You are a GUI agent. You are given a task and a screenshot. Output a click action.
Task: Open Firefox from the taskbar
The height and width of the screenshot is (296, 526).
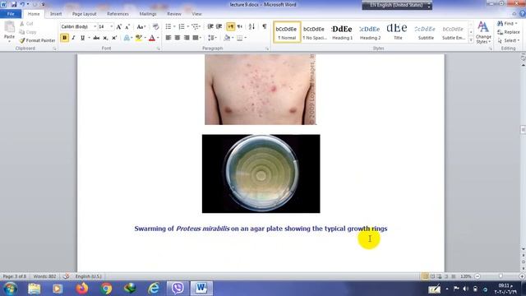[82, 289]
